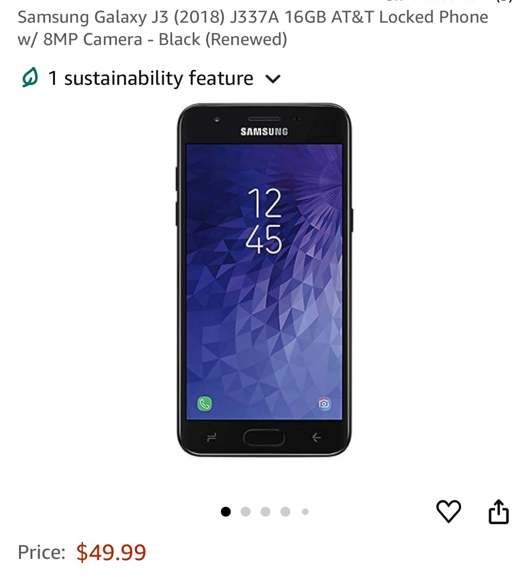Tap the 12 45 clock on product image
This screenshot has width=531, height=582.
[x=264, y=221]
